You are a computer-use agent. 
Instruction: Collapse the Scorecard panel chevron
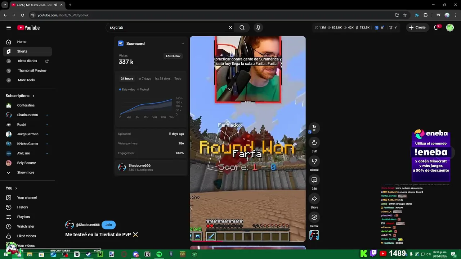click(183, 44)
